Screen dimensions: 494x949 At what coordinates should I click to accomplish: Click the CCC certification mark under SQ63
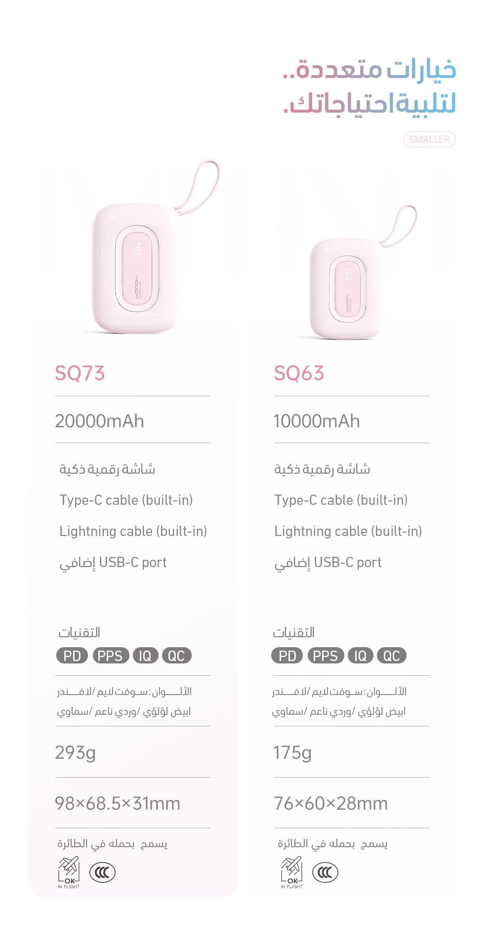click(325, 872)
